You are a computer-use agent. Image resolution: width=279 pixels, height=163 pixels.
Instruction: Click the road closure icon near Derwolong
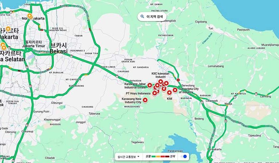tap(178, 80)
